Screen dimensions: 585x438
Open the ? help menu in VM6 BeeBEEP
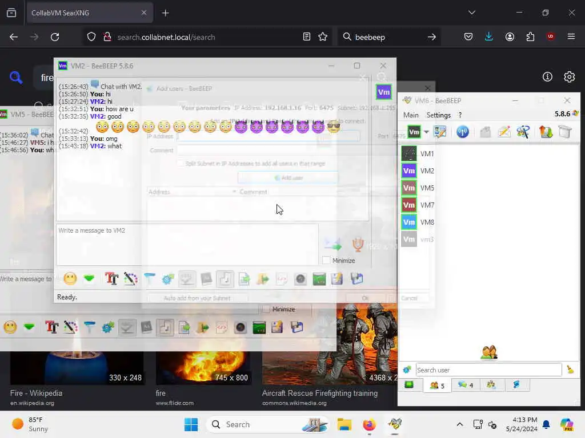pyautogui.click(x=460, y=115)
